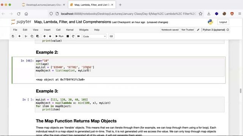Click the red shield extension icon

(x=232, y=14)
